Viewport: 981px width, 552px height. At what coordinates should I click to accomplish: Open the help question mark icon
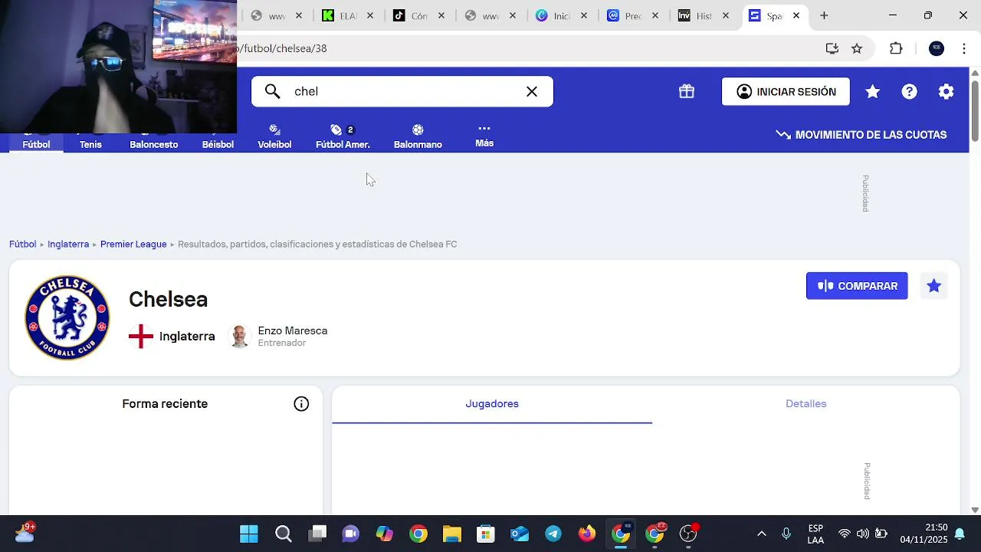click(x=909, y=92)
